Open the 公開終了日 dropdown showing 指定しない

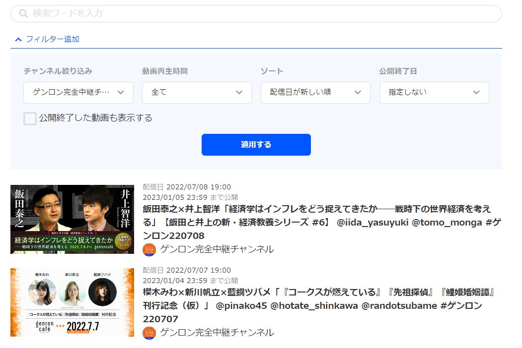pyautogui.click(x=434, y=92)
